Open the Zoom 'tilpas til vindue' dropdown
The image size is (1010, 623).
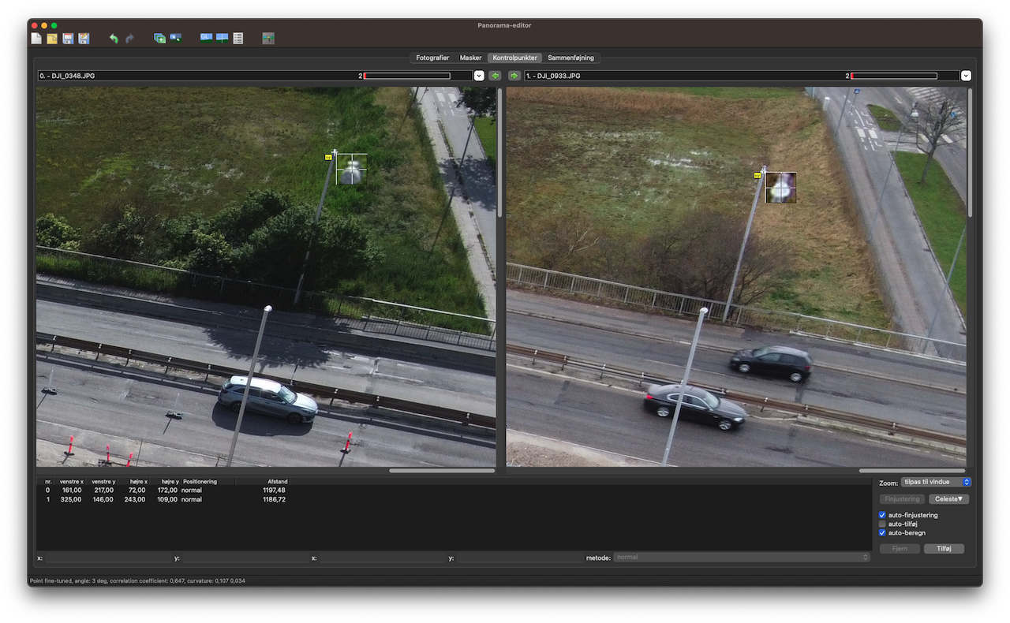coord(936,482)
